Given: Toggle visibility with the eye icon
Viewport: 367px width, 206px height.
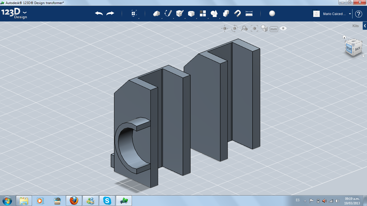Looking at the screenshot, I should [283, 28].
